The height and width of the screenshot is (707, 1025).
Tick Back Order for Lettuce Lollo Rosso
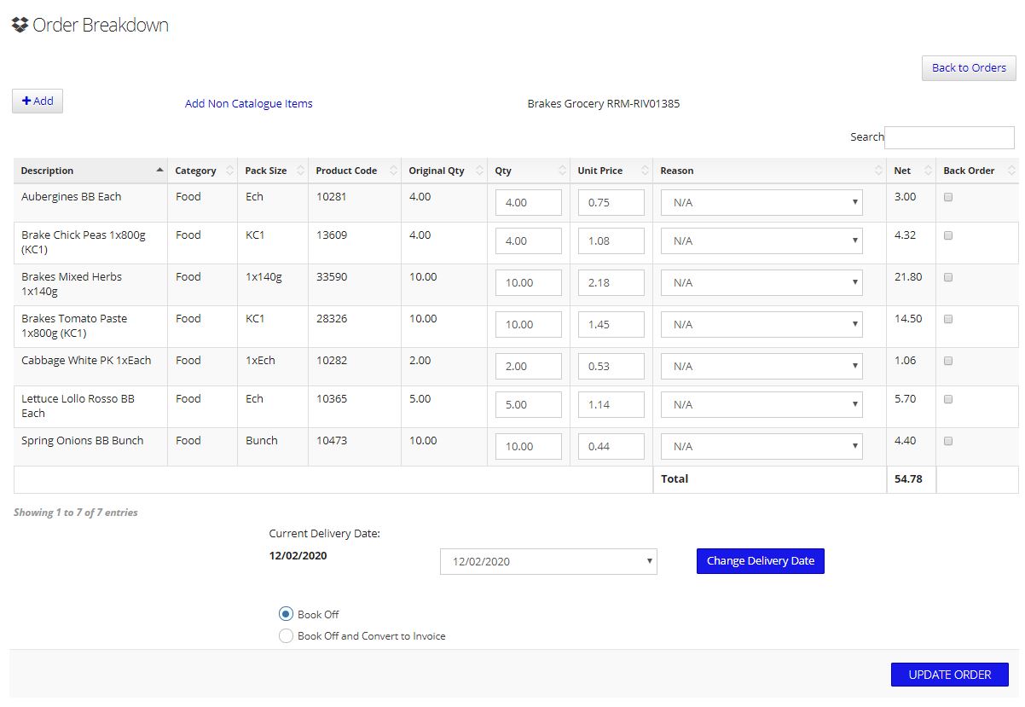coord(947,399)
